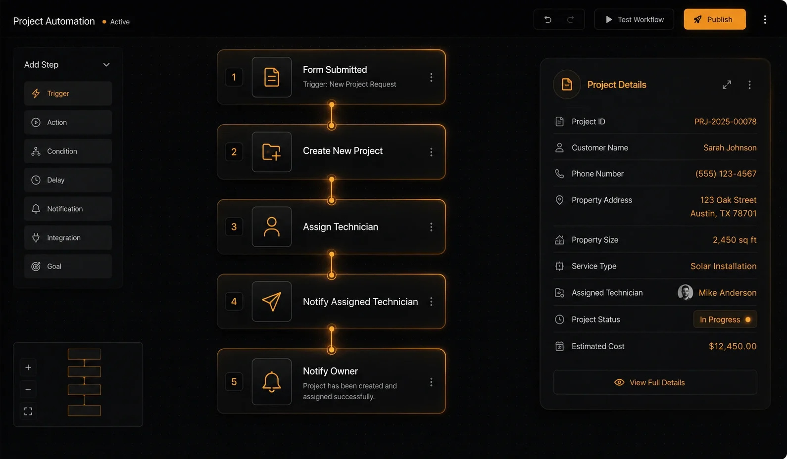The image size is (787, 459).
Task: Click project ID PRJ-2025-00078
Action: tap(725, 122)
